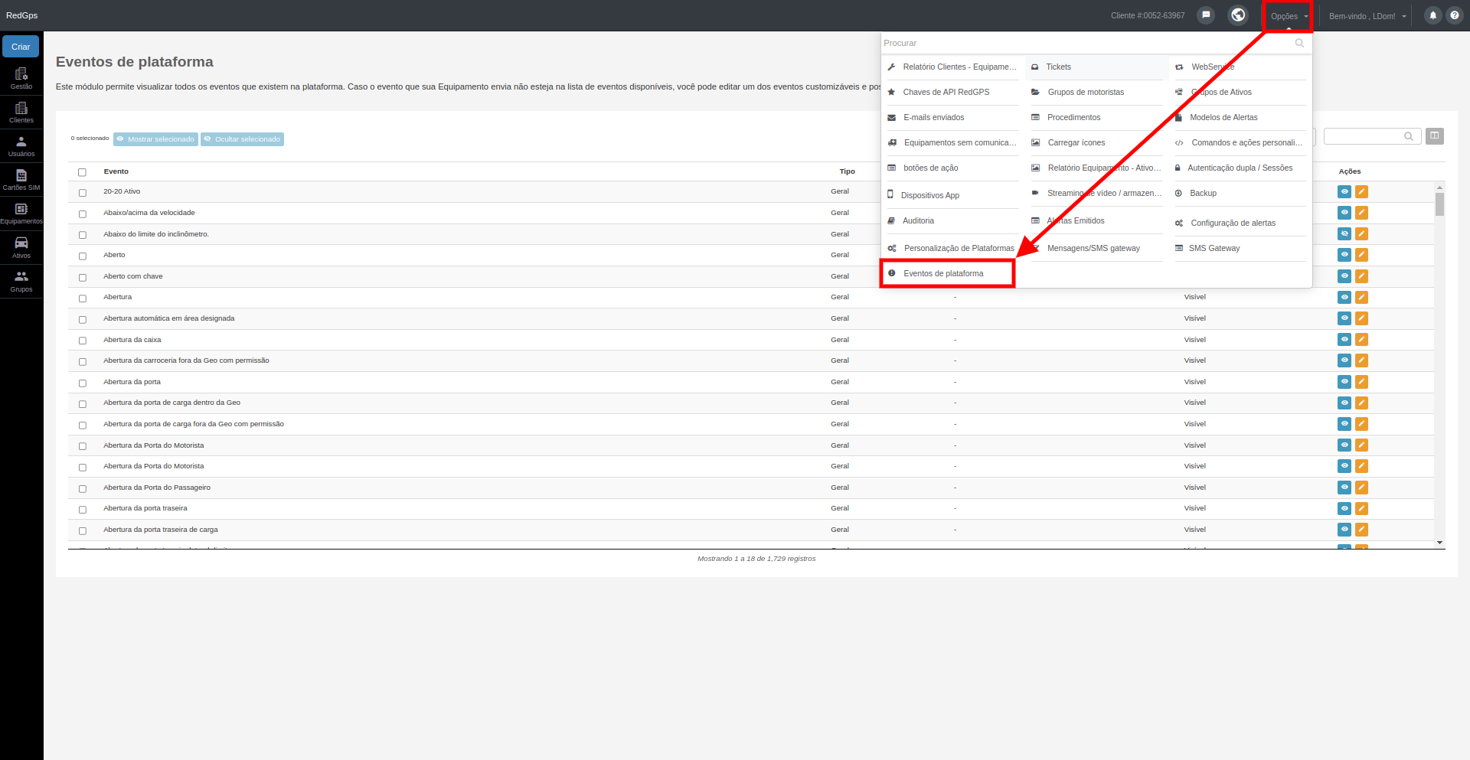
Task: Open the help question mark icon
Action: pos(1455,15)
